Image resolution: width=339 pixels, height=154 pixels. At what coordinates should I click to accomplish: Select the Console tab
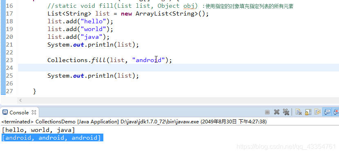(19, 112)
